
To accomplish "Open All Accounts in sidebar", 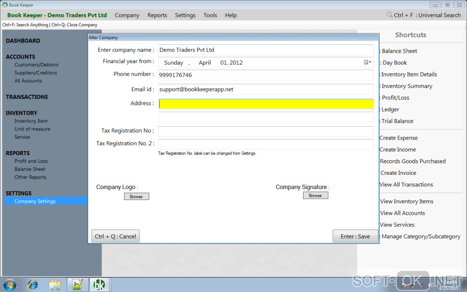I will (x=28, y=81).
